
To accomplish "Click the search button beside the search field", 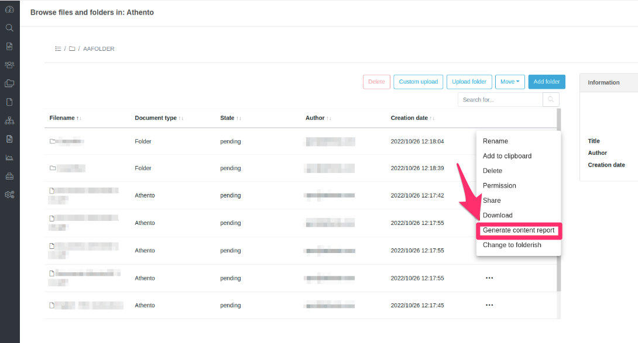I will click(550, 100).
